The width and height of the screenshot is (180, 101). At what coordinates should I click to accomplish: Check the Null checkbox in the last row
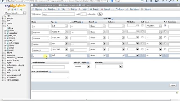[x=143, y=55]
